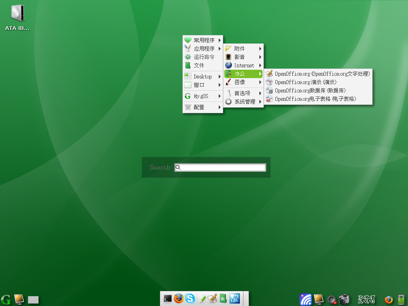This screenshot has height=306, width=408.
Task: Launch the system monitor graph dock icon
Action: pos(234,299)
